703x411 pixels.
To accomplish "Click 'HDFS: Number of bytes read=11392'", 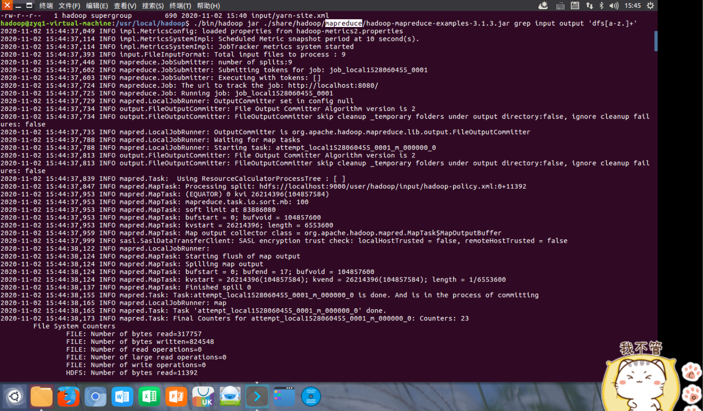I will [132, 373].
